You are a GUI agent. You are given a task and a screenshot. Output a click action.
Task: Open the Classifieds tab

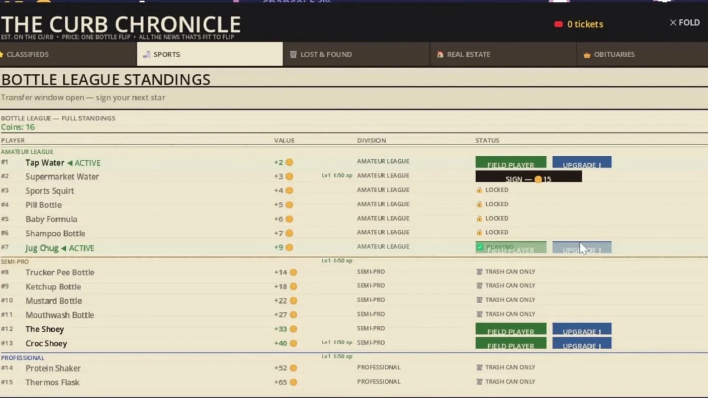tap(68, 54)
